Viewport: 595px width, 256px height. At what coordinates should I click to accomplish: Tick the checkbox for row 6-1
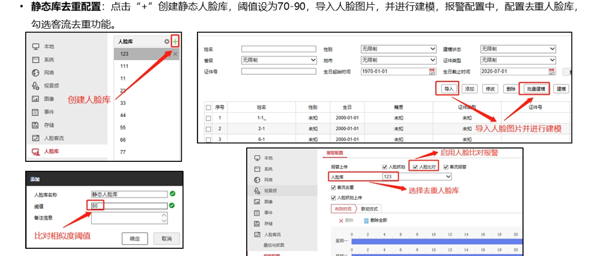[208, 140]
